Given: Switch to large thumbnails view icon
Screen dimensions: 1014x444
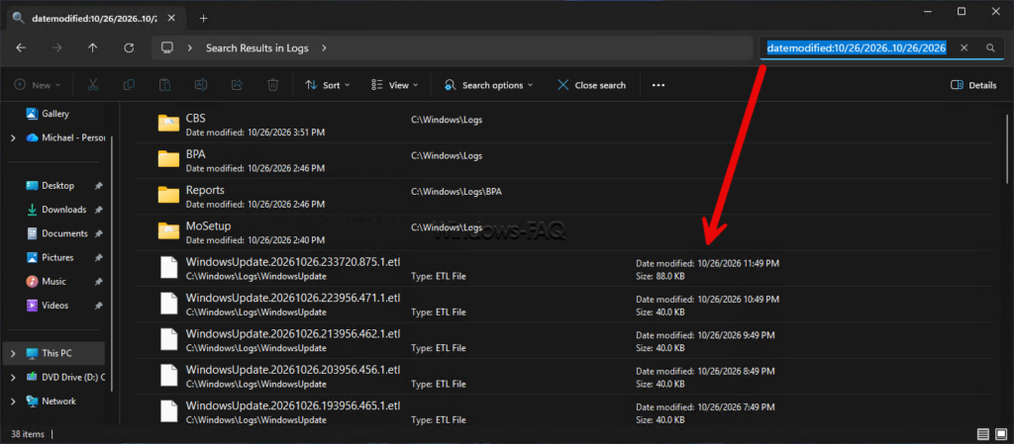Looking at the screenshot, I should [1000, 433].
